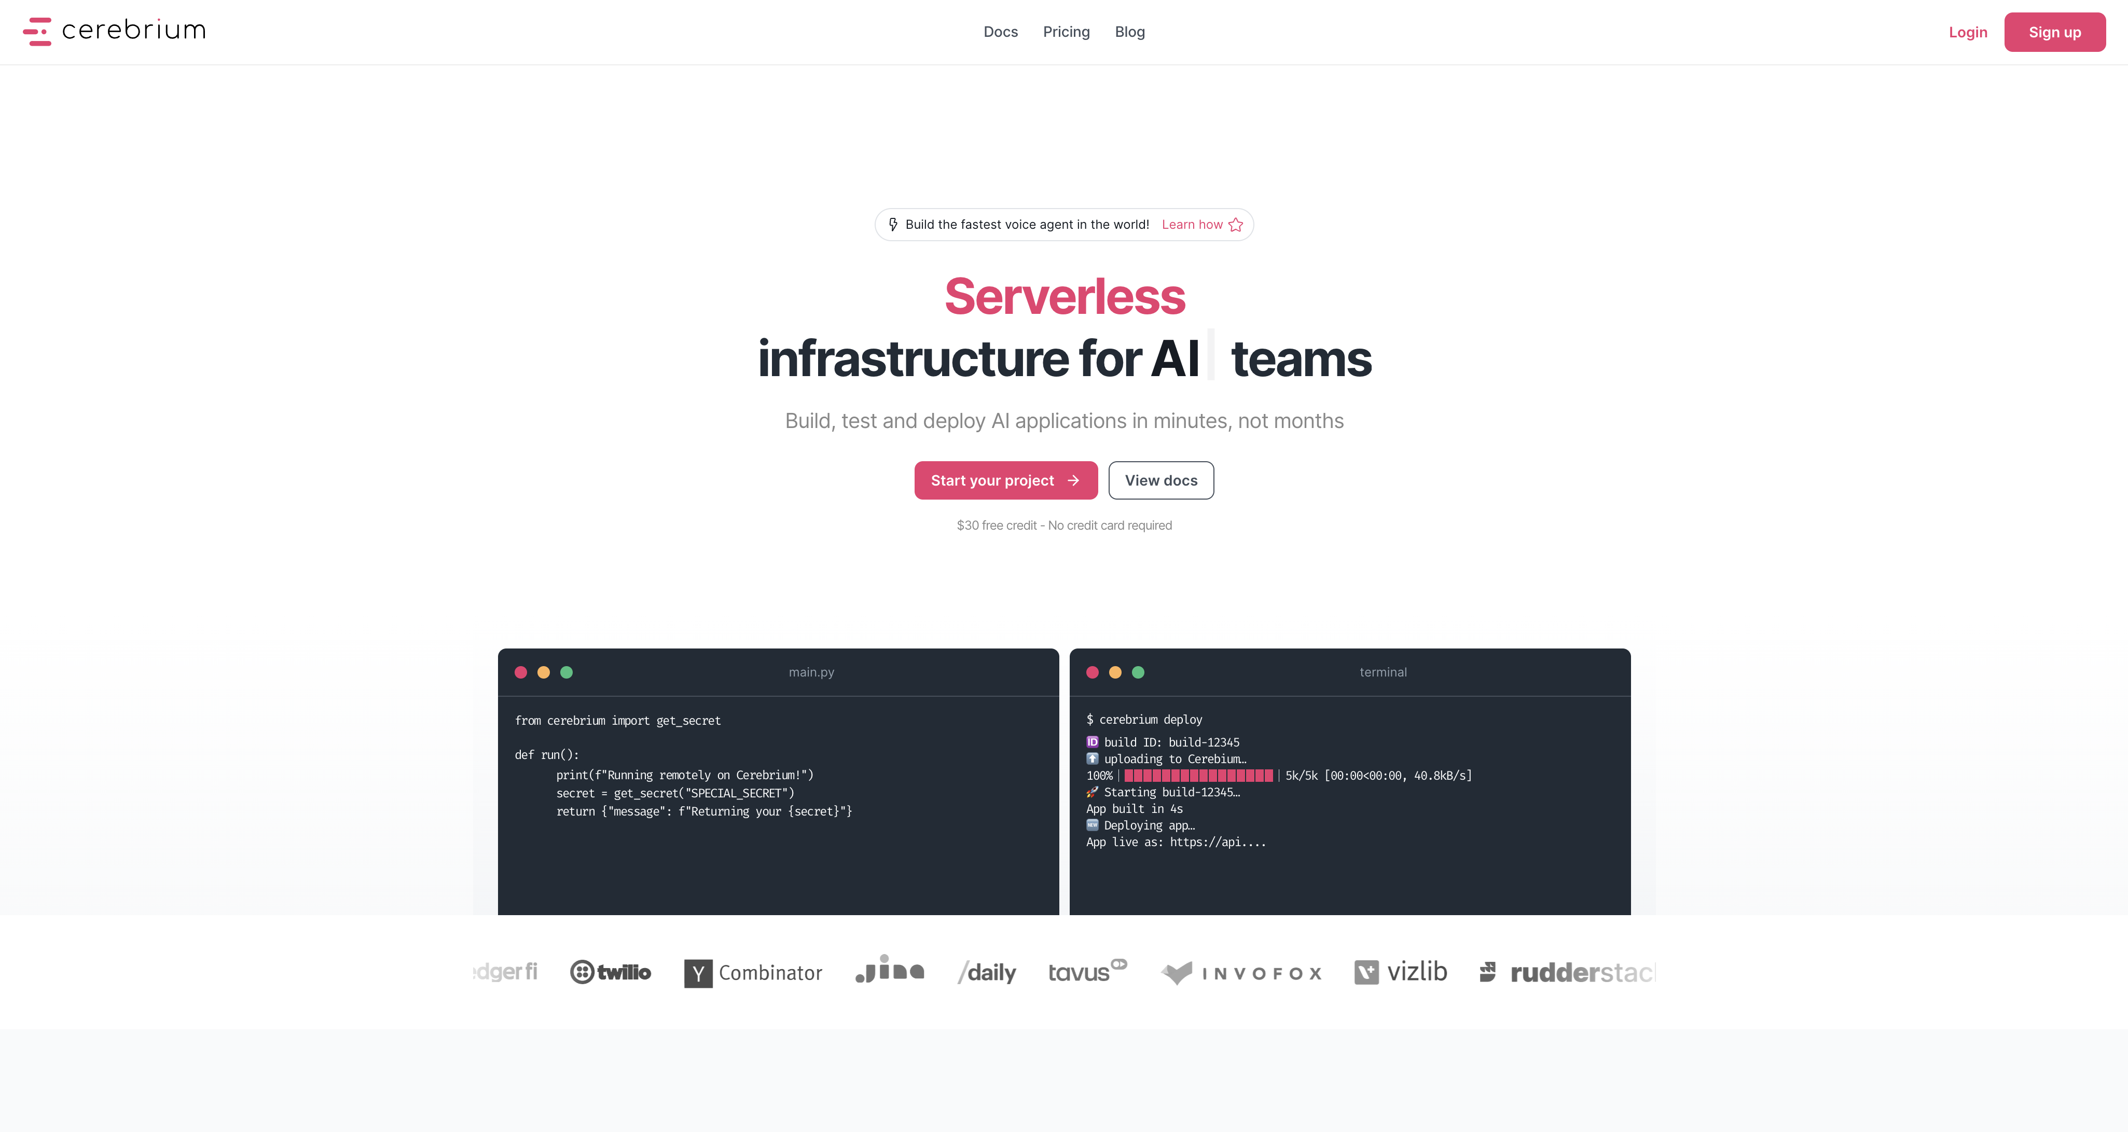Click the green traffic light on main.py window
This screenshot has height=1132, width=2128.
[566, 672]
